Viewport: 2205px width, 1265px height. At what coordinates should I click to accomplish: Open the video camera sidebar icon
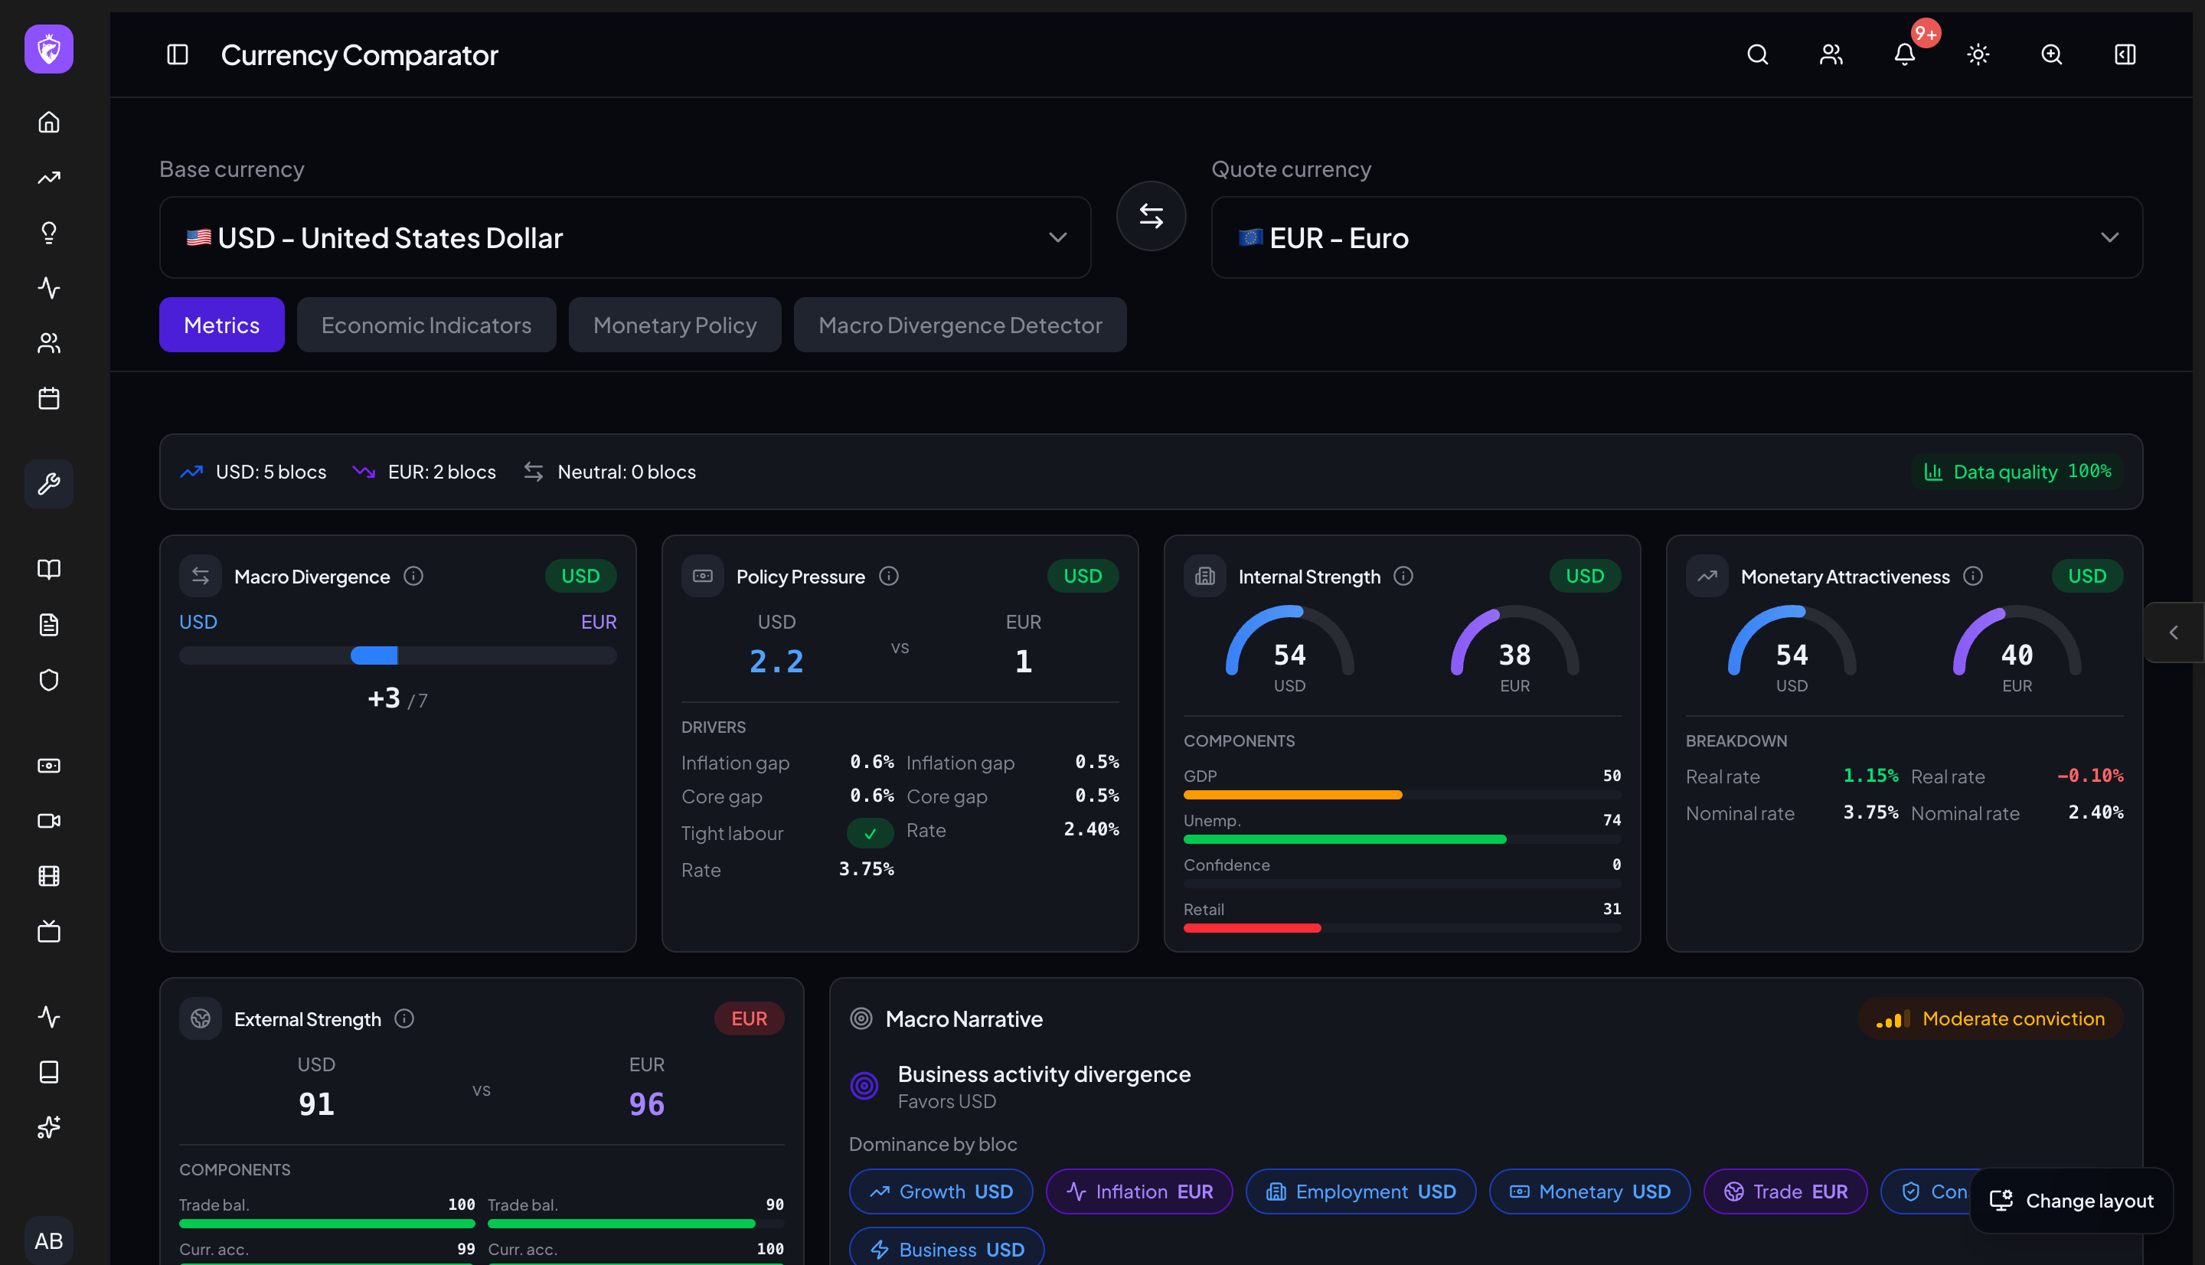click(49, 820)
